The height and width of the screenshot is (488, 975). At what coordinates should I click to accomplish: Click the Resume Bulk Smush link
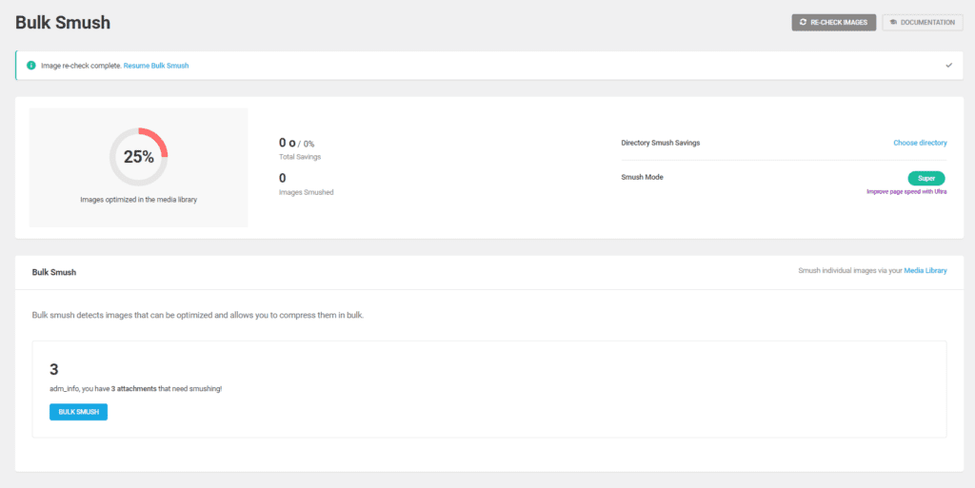pos(156,66)
